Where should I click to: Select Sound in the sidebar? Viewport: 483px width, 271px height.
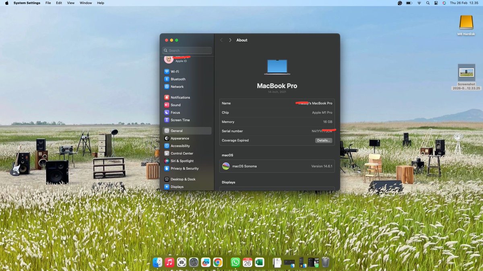(x=187, y=105)
